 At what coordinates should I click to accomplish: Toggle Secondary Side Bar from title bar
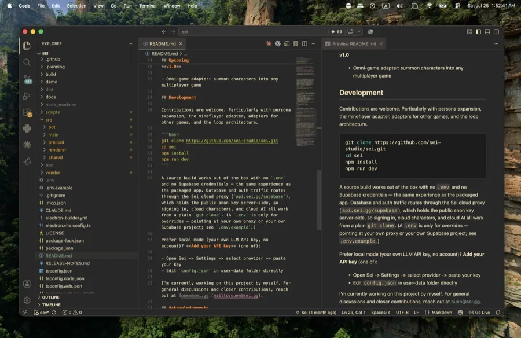[x=496, y=32]
